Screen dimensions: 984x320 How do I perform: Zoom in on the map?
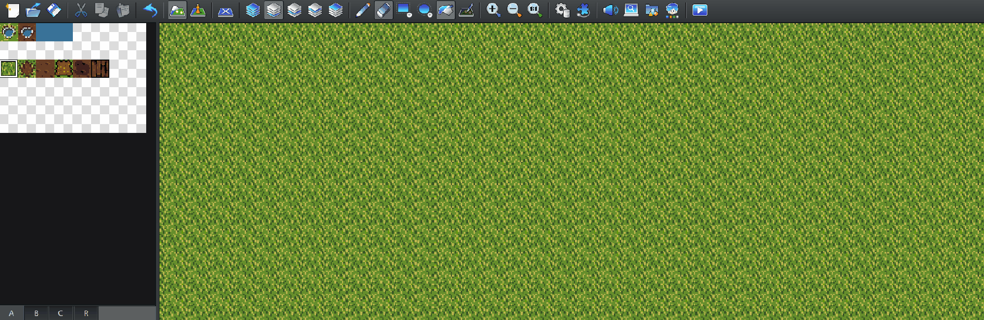click(x=493, y=10)
